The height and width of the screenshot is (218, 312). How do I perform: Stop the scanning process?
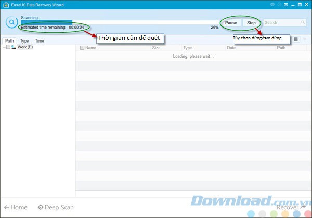(251, 23)
